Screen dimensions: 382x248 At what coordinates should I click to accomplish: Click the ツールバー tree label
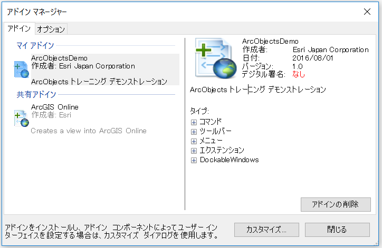pos(215,131)
